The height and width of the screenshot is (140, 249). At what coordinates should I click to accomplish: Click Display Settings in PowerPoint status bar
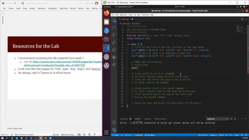click(x=68, y=135)
